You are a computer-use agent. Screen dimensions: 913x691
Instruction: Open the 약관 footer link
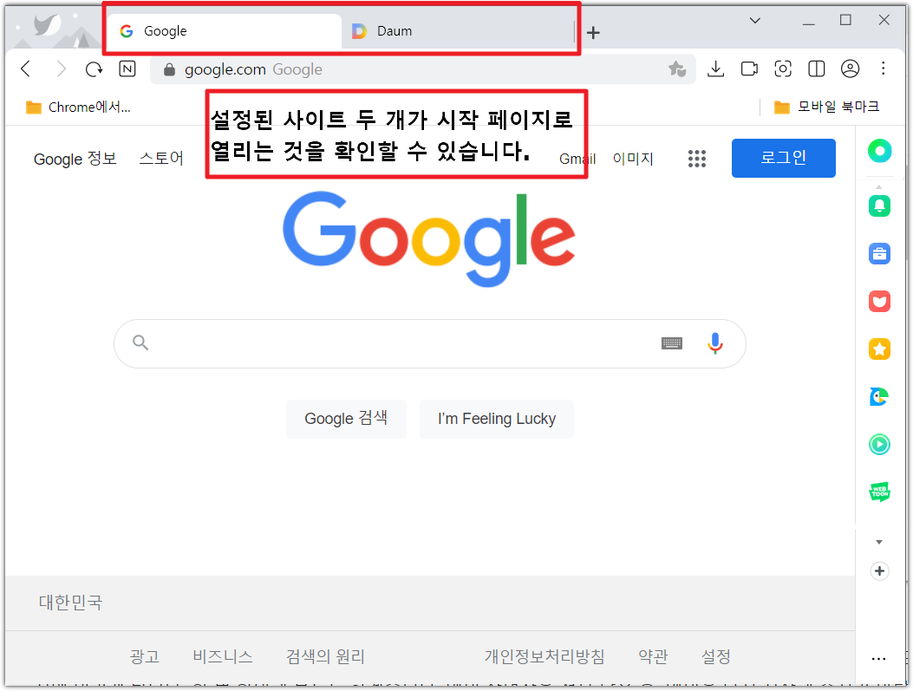click(x=653, y=656)
